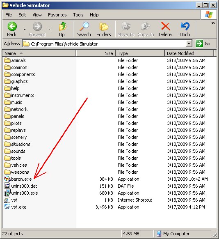Select the instruments folder icon
The height and width of the screenshot is (239, 219).
pos(7,95)
